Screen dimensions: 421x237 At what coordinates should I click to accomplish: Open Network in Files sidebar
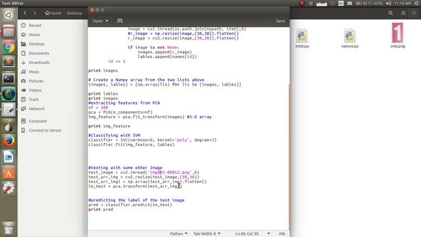(x=37, y=109)
